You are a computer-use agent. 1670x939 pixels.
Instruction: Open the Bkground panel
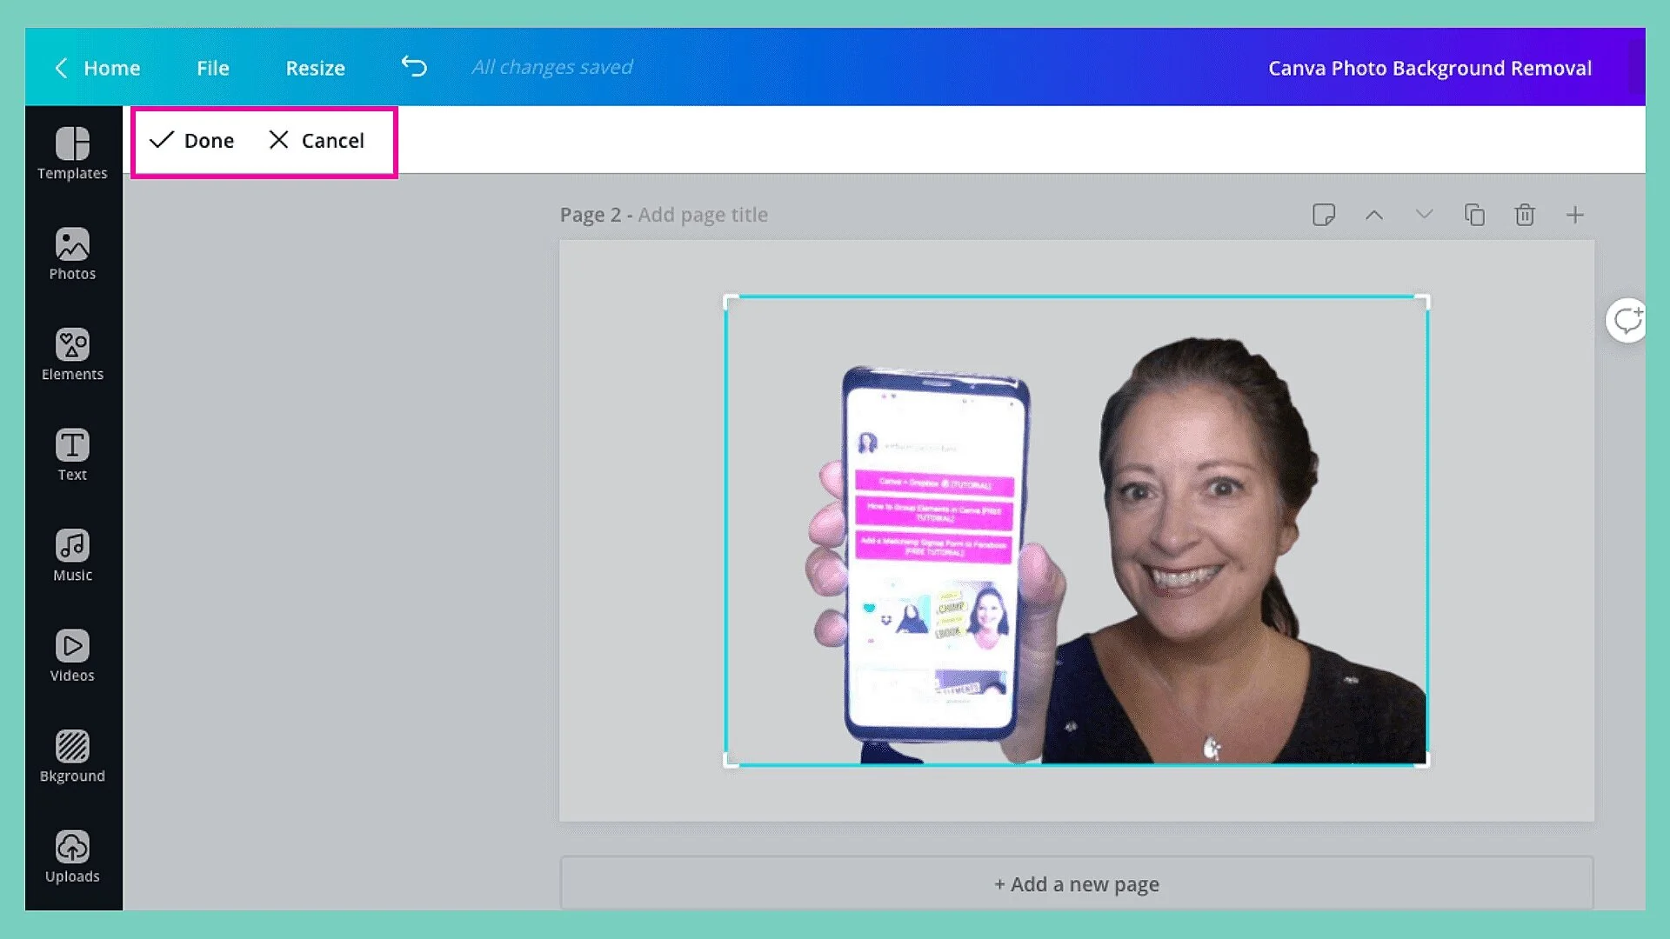coord(72,755)
